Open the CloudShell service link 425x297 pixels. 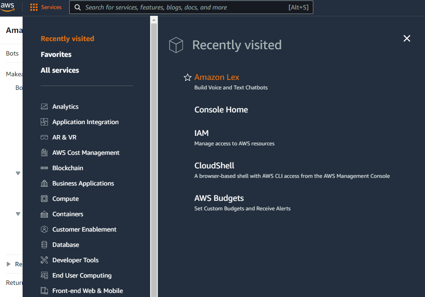pos(214,166)
